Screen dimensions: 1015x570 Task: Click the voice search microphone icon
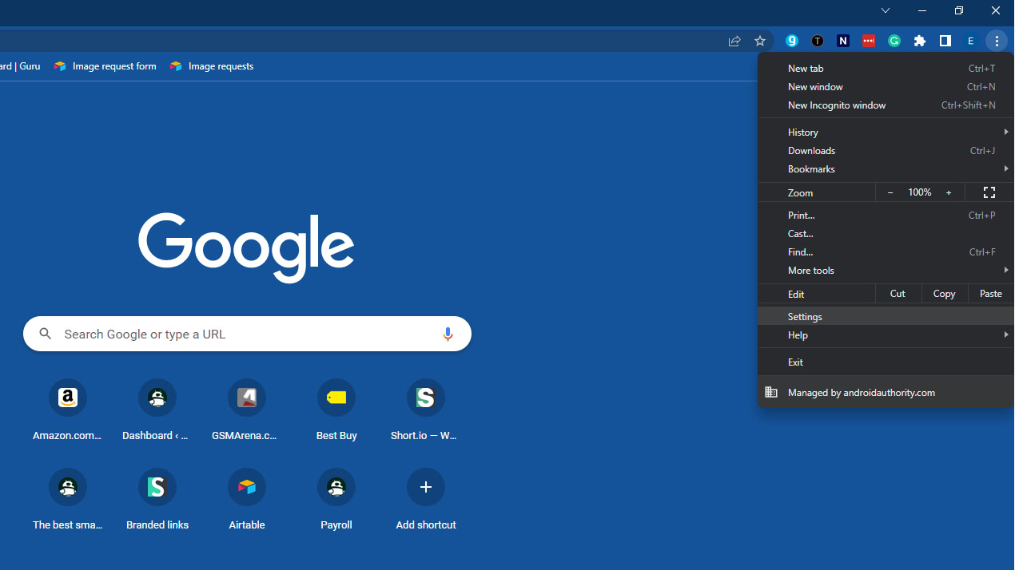(x=448, y=334)
